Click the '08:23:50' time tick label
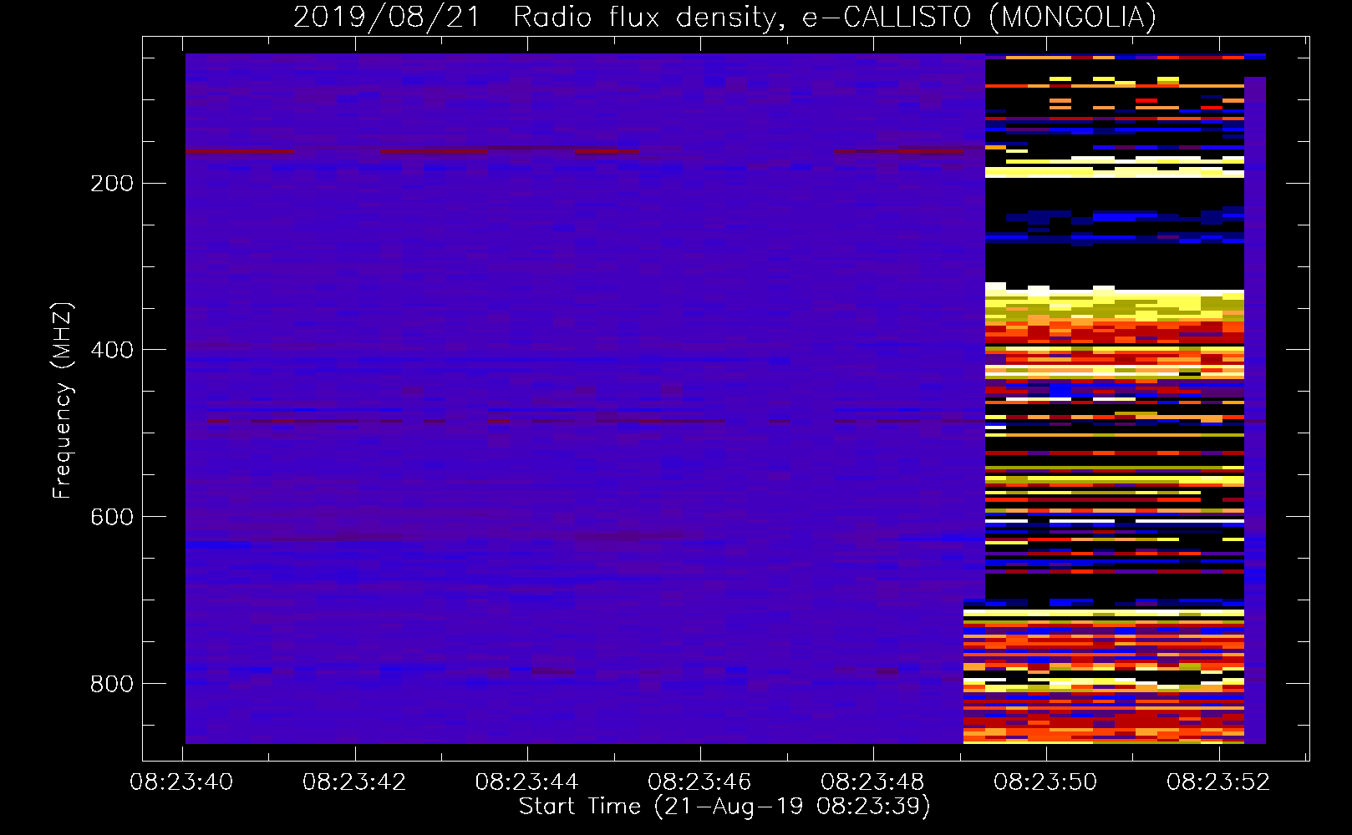 1045,782
